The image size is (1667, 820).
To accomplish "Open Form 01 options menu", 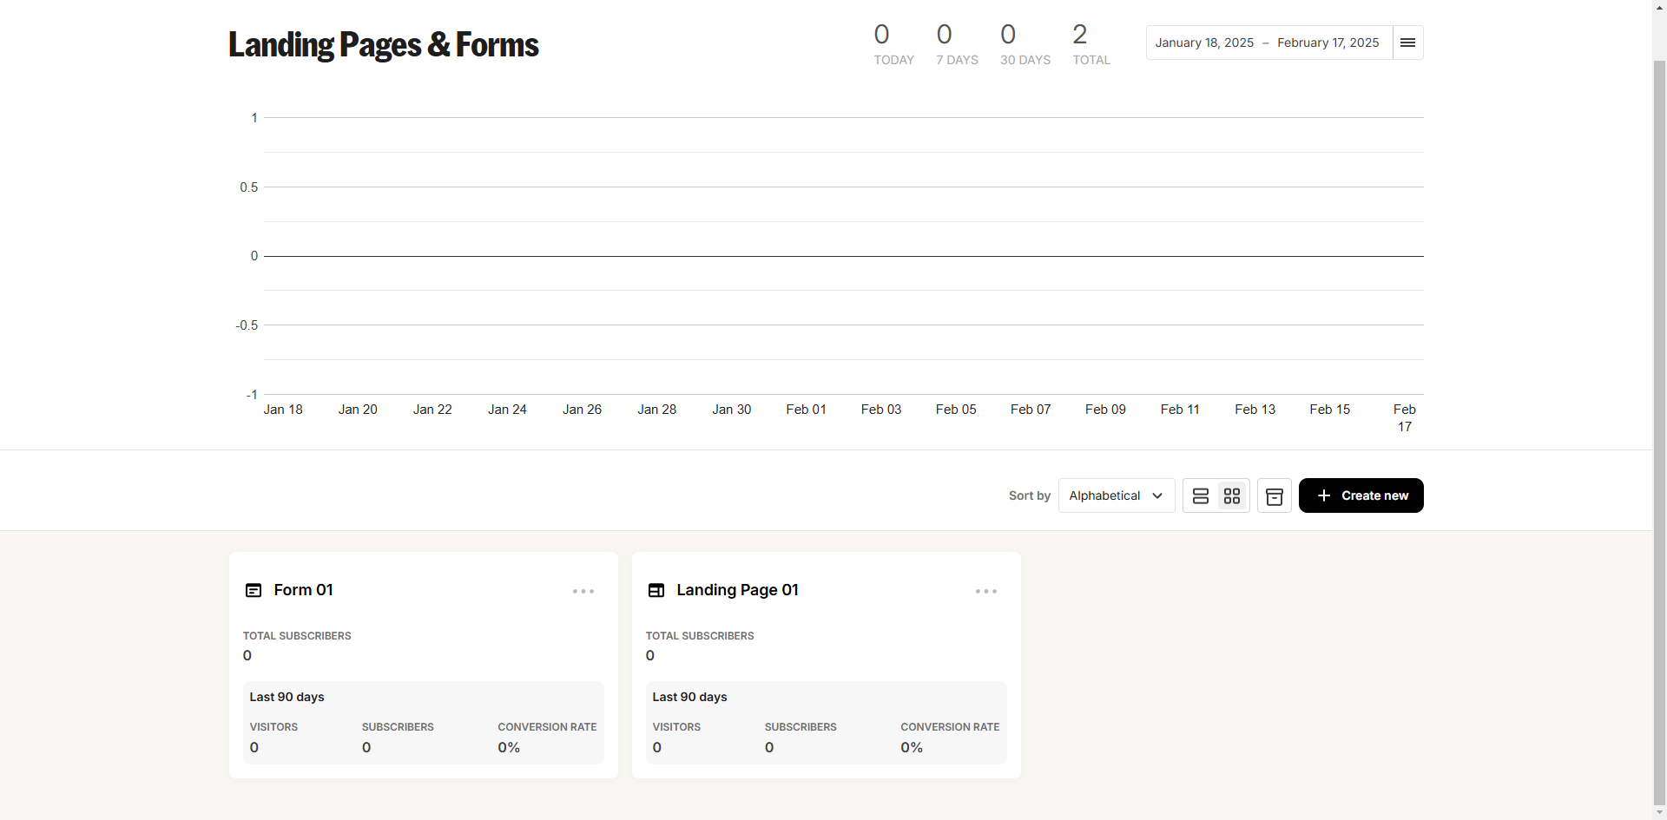I will pyautogui.click(x=583, y=591).
